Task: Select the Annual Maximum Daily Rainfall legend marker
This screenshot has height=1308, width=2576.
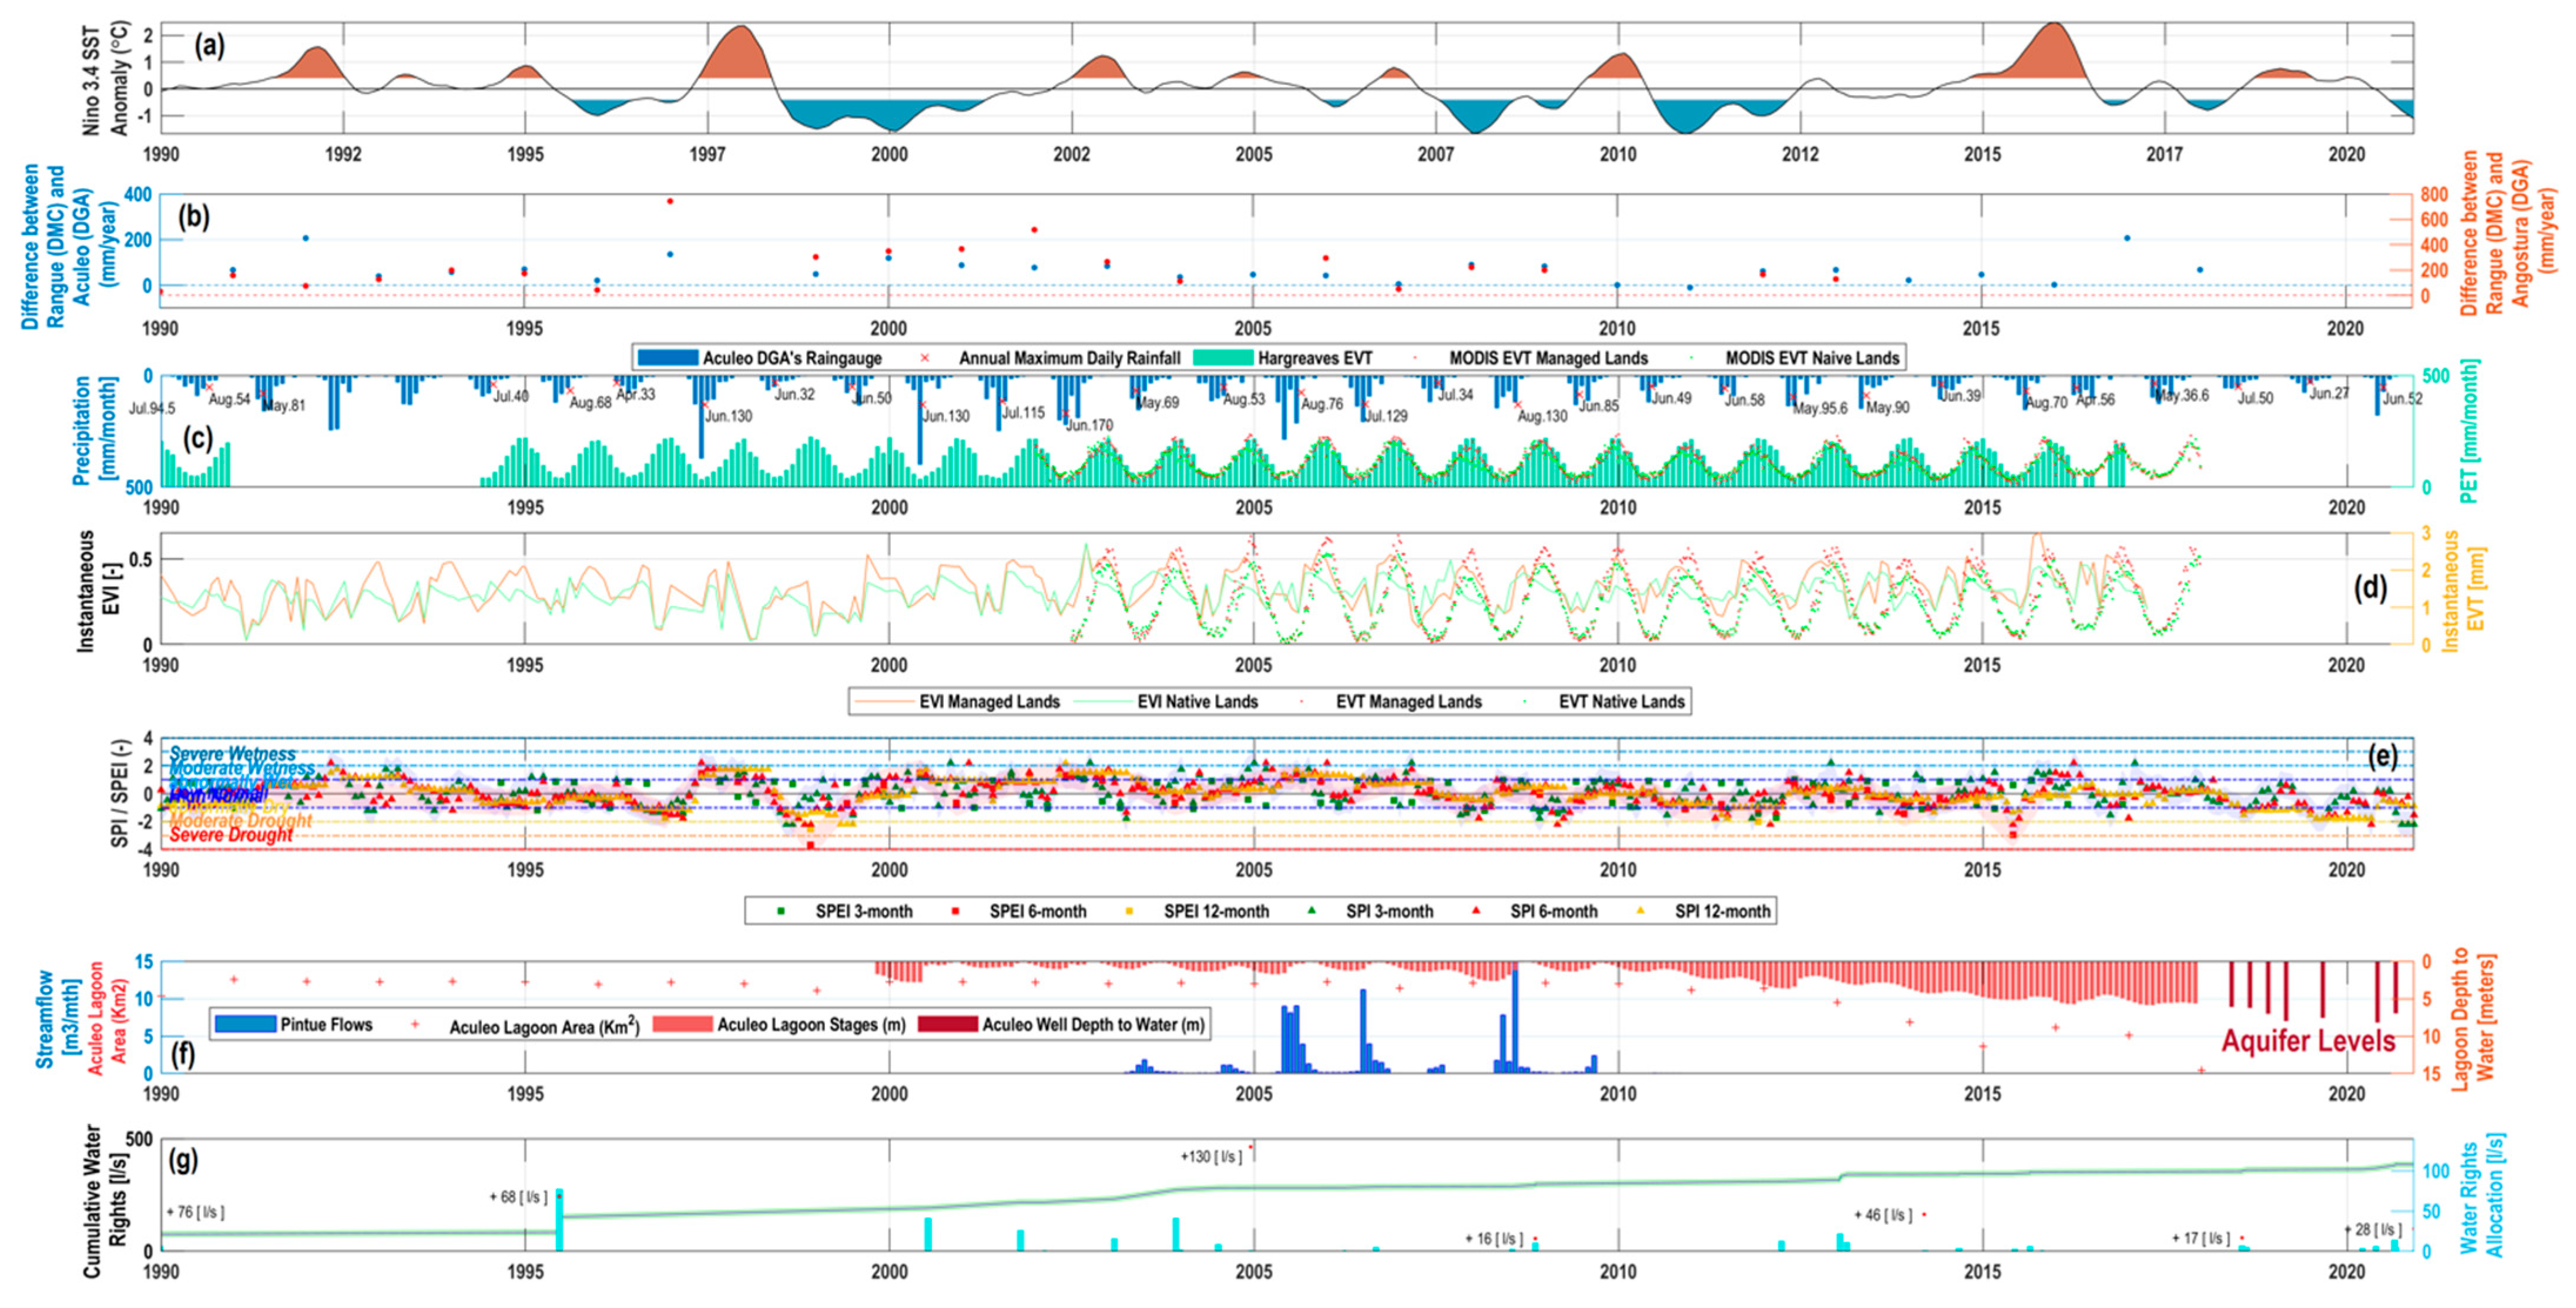Action: 924,357
